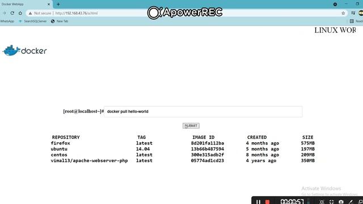This screenshot has height=204, width=363.
Task: Click the spotlight icon in recorder toolbar
Action: pos(322,202)
